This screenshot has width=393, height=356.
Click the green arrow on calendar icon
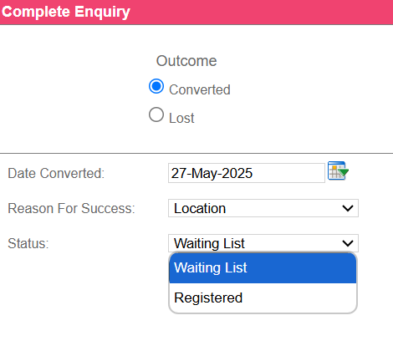[343, 172]
